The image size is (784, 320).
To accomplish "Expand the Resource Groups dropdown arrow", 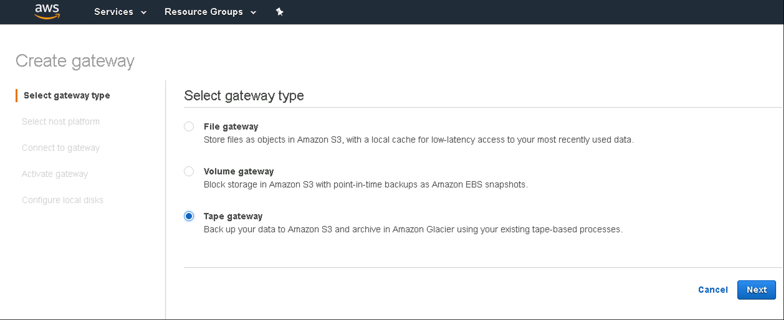I will [253, 12].
